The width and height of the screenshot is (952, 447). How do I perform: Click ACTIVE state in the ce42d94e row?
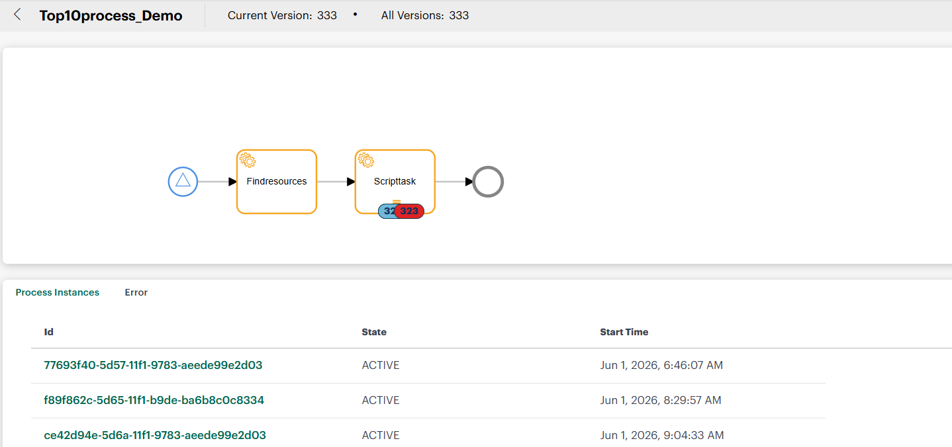pyautogui.click(x=381, y=435)
